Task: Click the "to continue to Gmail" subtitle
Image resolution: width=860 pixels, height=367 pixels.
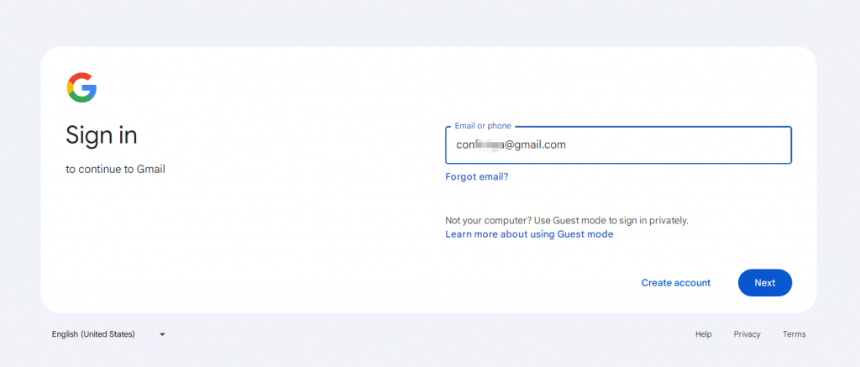Action: tap(115, 170)
